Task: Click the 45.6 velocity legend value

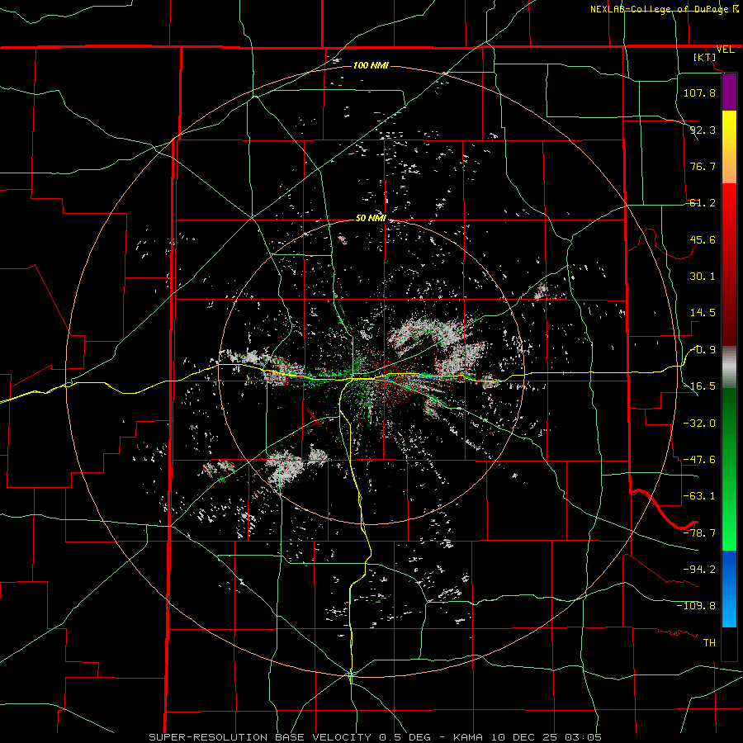Action: [x=703, y=239]
